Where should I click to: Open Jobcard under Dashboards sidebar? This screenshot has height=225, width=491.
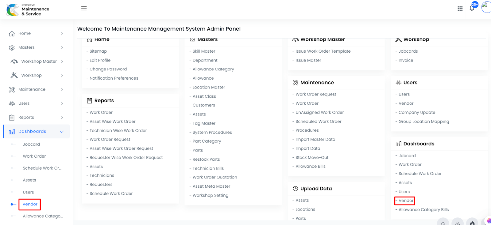tap(31, 144)
